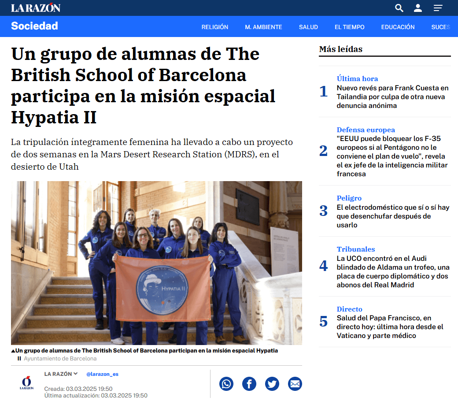Open the user account icon
The width and height of the screenshot is (458, 401).
417,8
